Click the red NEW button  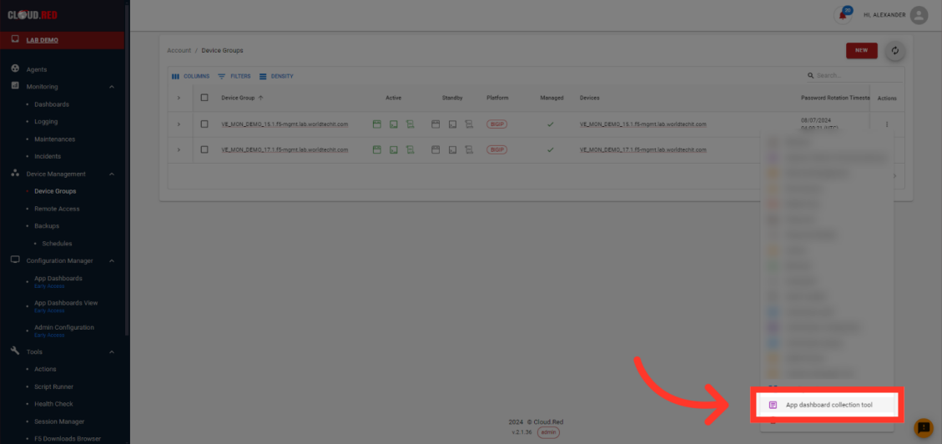(862, 50)
